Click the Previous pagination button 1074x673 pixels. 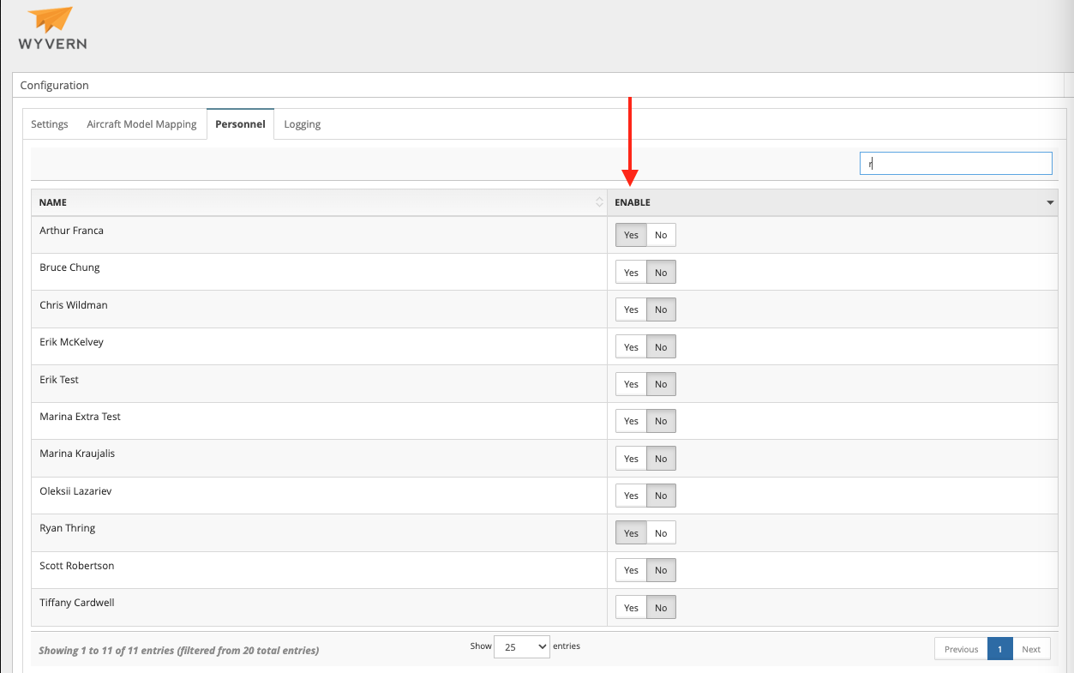(961, 649)
